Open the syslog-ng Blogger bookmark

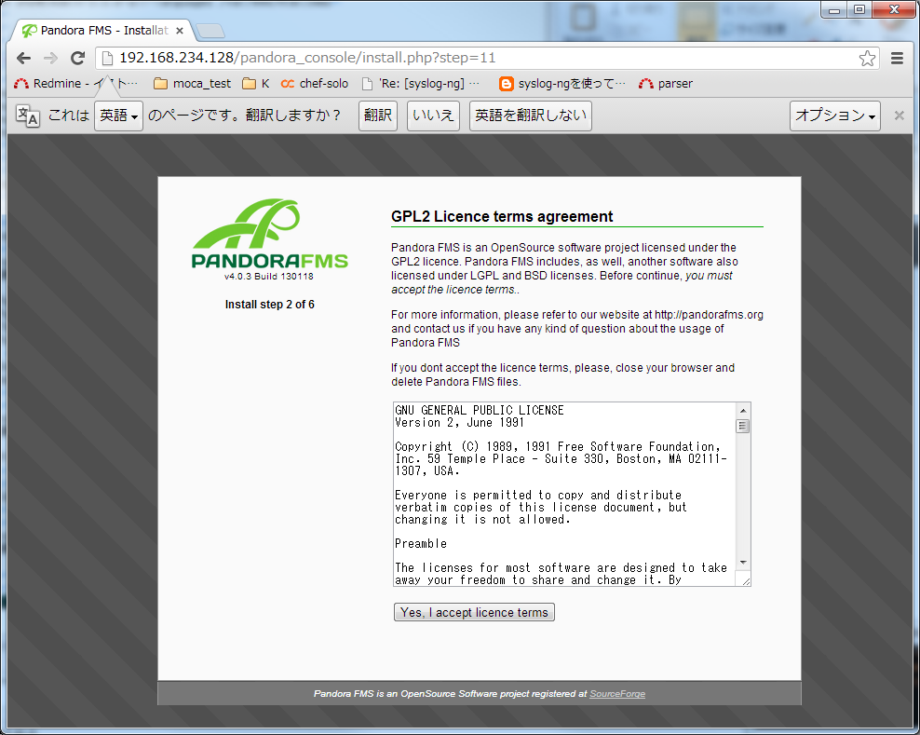[562, 84]
